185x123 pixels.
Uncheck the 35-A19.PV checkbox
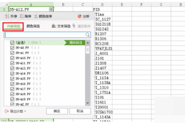12,99
